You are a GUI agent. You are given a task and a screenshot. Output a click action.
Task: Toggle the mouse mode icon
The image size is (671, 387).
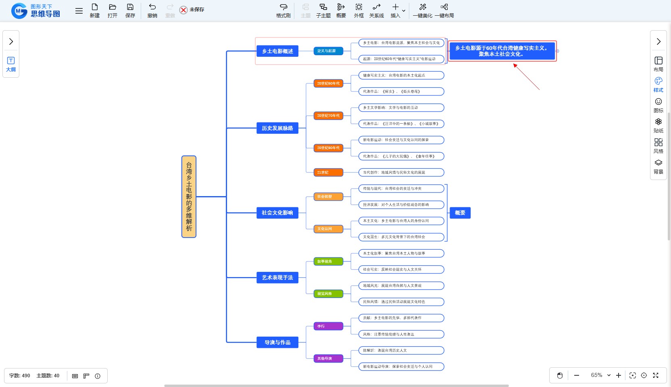(x=560, y=375)
